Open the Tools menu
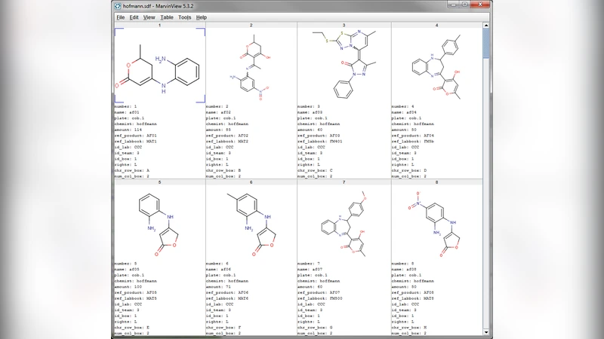The image size is (604, 339). (185, 17)
